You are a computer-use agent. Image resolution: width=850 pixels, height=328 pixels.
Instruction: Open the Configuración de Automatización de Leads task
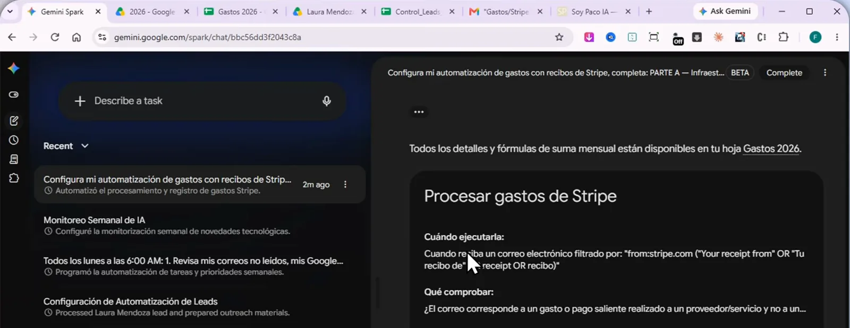(199, 307)
